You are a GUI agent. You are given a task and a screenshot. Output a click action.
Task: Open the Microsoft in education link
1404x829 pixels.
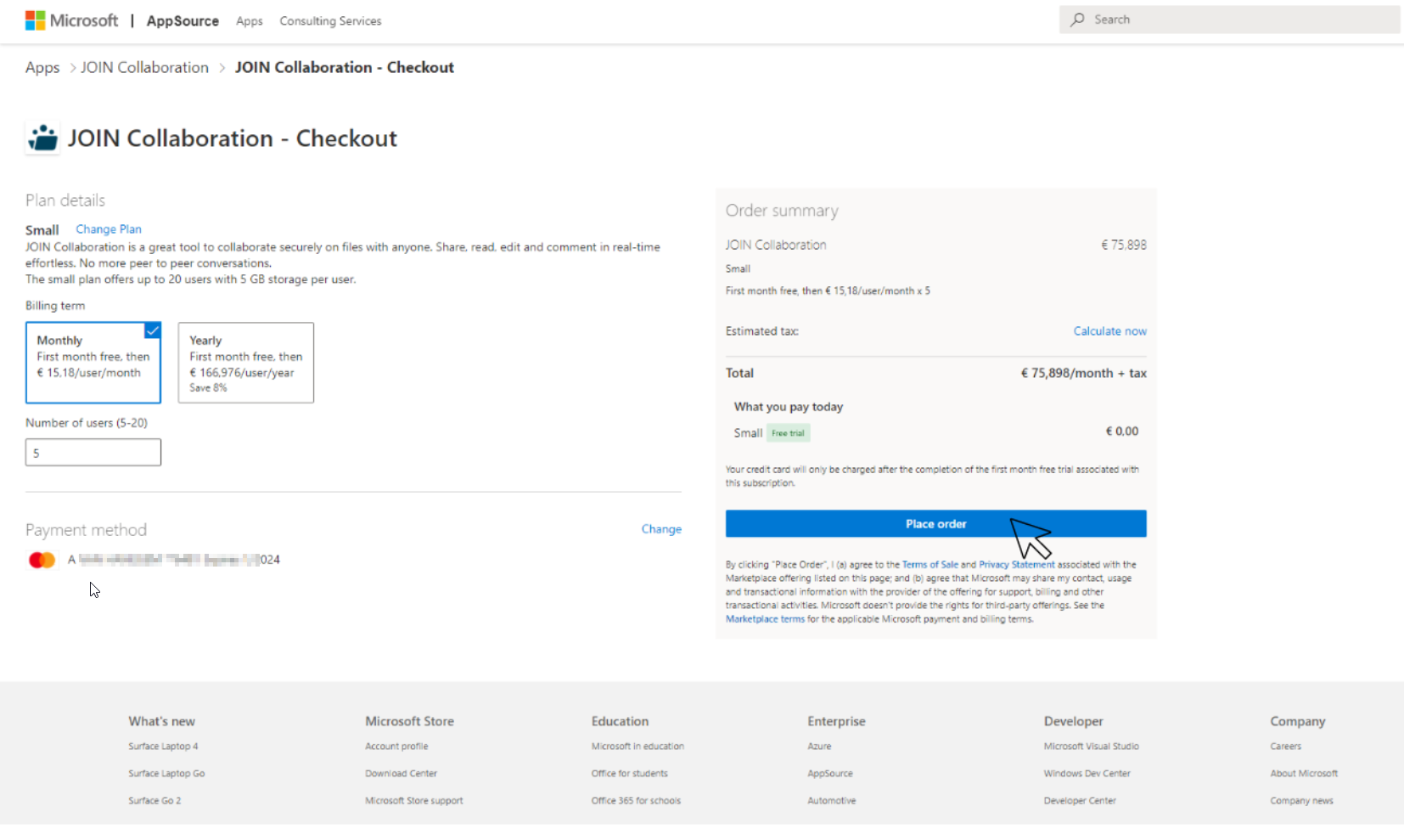pos(637,747)
